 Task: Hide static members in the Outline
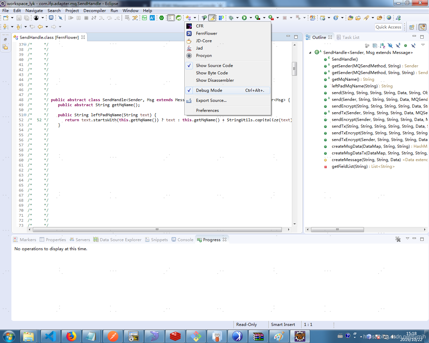pyautogui.click(x=398, y=46)
